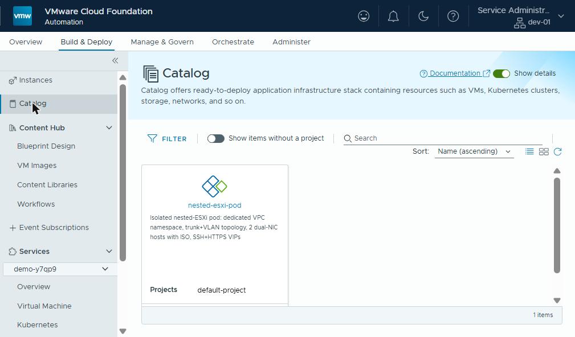Switch to list view icon
The image size is (575, 337).
click(x=529, y=151)
